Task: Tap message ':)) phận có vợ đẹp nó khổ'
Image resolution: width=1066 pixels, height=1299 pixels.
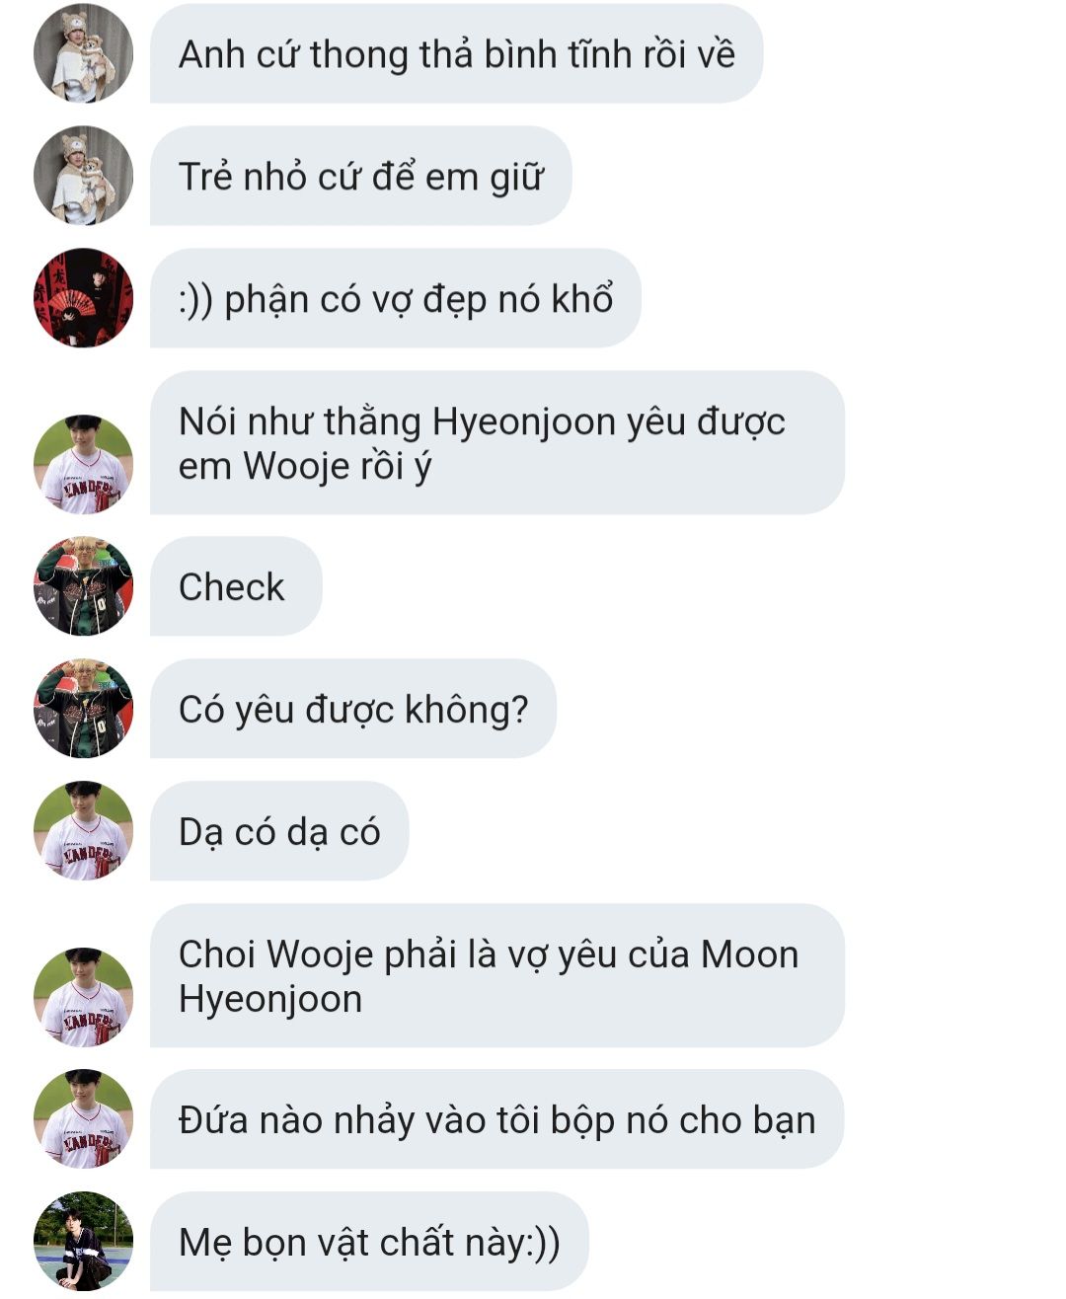Action: coord(396,298)
